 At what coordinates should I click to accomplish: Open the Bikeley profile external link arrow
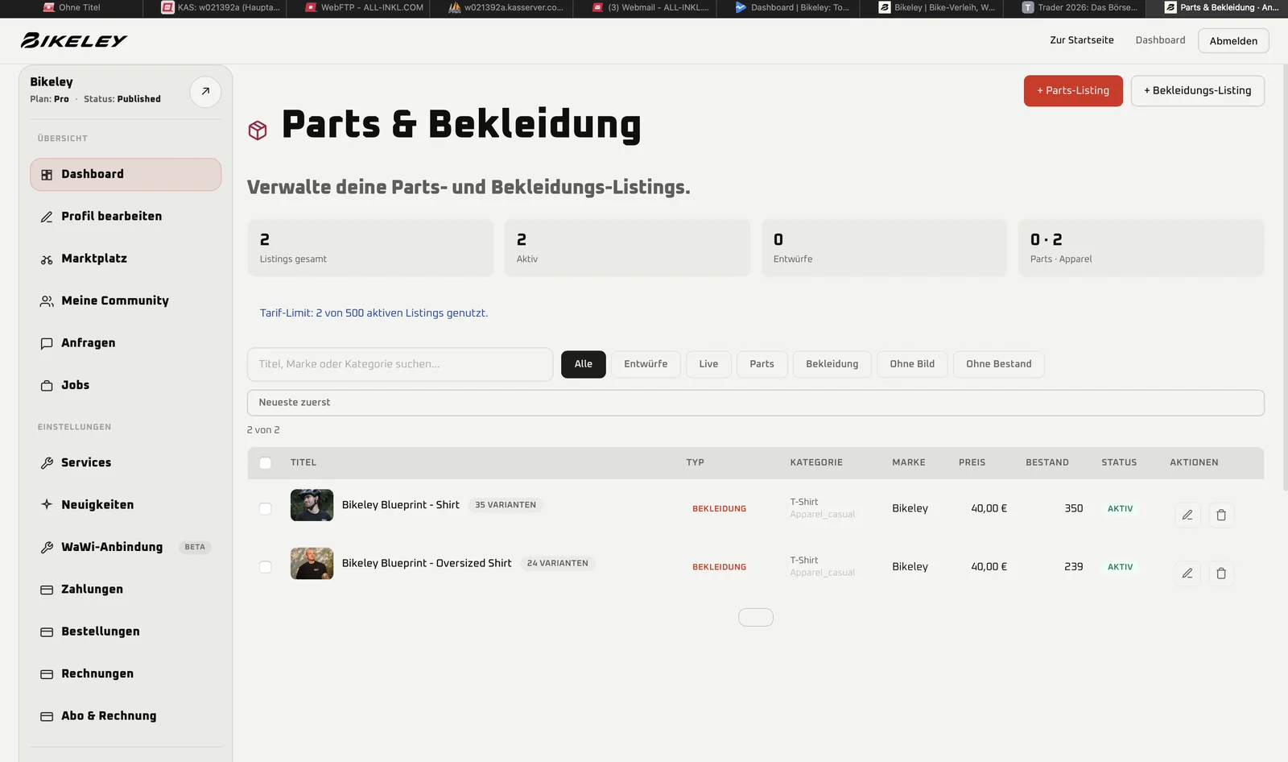(x=205, y=92)
